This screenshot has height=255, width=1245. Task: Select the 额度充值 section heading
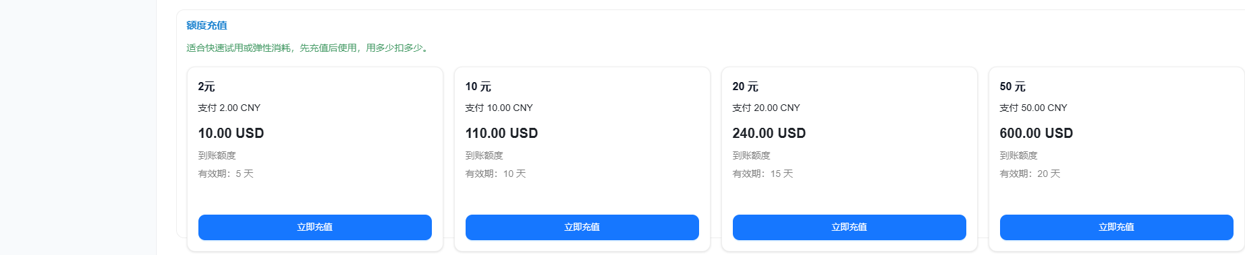click(206, 26)
